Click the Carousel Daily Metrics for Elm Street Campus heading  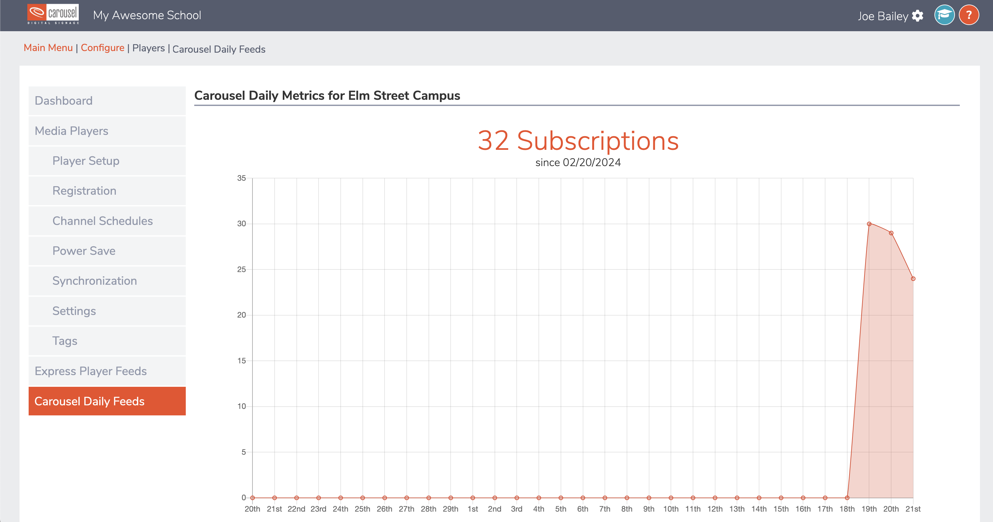[327, 96]
